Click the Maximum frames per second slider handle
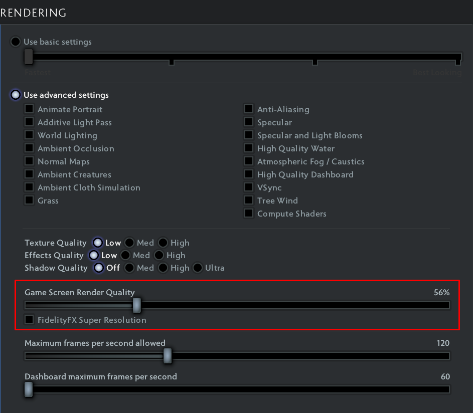The width and height of the screenshot is (473, 413). pyautogui.click(x=167, y=356)
